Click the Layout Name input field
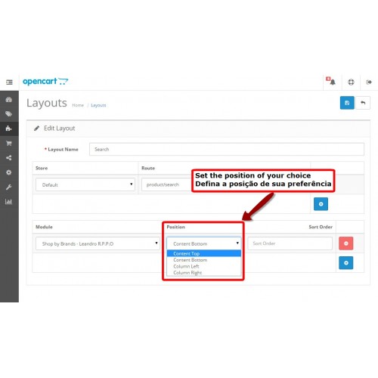The image size is (378, 378). click(227, 149)
